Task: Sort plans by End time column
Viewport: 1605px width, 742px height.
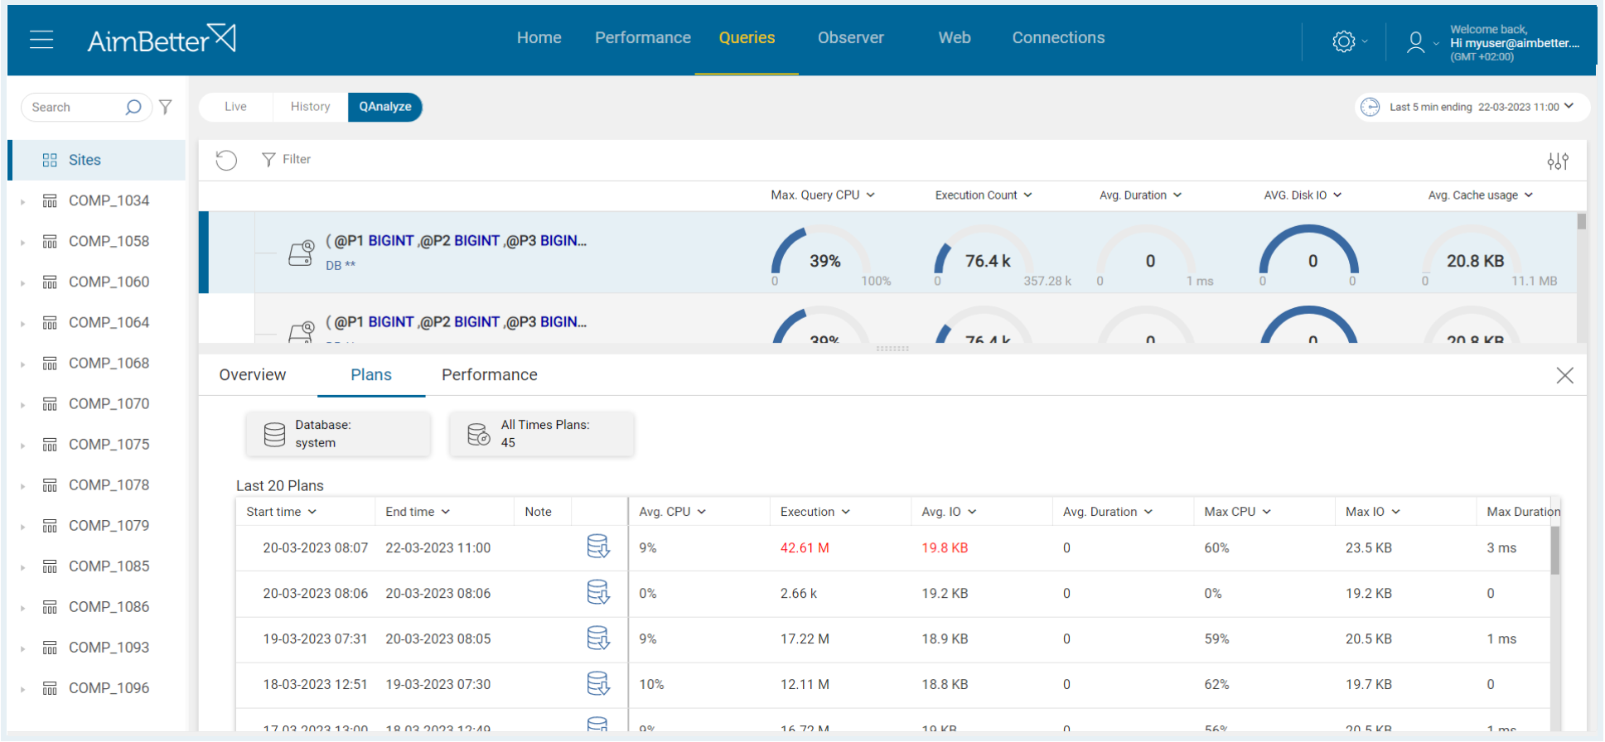Action: 418,512
